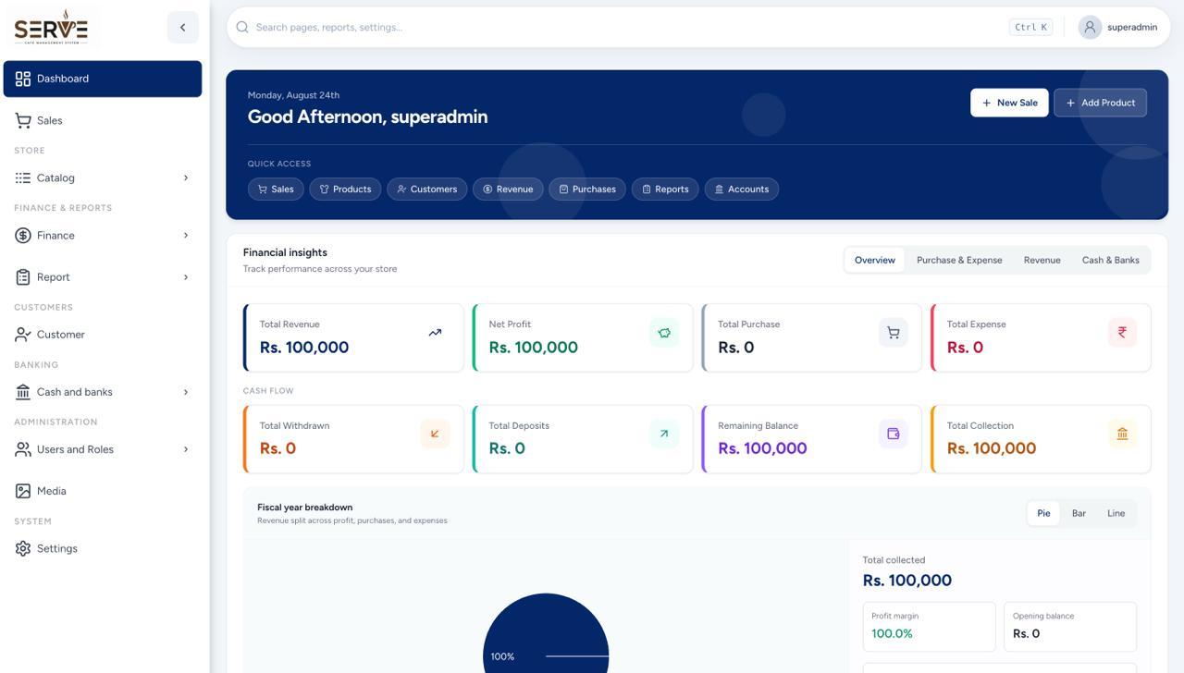Open Customers quick access chip
Image resolution: width=1184 pixels, height=673 pixels.
[x=427, y=189]
